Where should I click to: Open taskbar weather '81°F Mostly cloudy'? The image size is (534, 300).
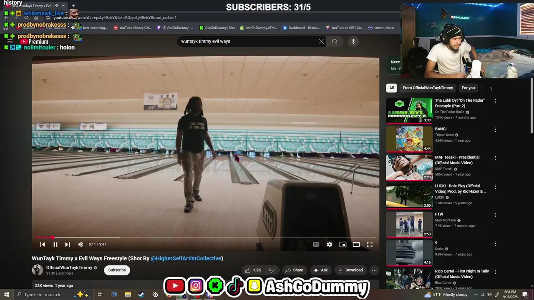[x=446, y=295]
